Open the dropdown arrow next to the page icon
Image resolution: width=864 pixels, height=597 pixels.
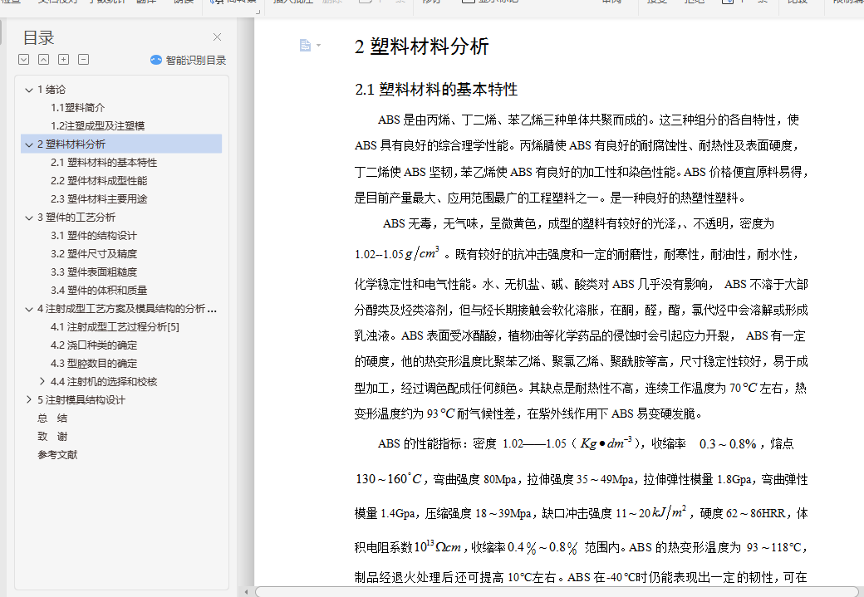(318, 45)
